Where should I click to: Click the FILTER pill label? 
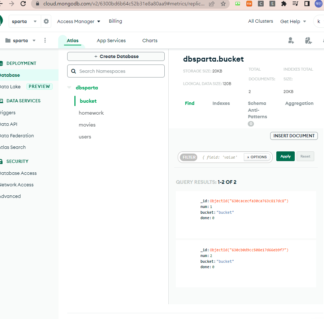coord(189,157)
